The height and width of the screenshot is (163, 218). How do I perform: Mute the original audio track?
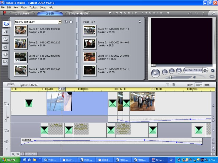213,121
